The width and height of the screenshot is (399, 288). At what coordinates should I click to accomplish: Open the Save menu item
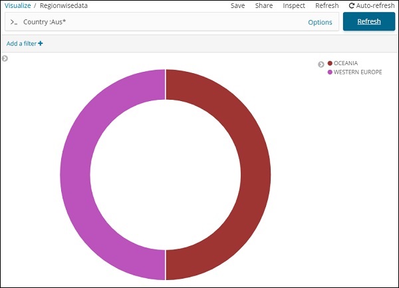237,5
